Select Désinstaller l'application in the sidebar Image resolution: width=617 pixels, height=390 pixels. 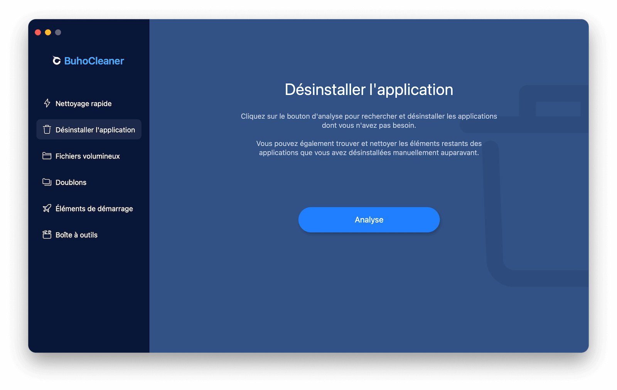[89, 130]
